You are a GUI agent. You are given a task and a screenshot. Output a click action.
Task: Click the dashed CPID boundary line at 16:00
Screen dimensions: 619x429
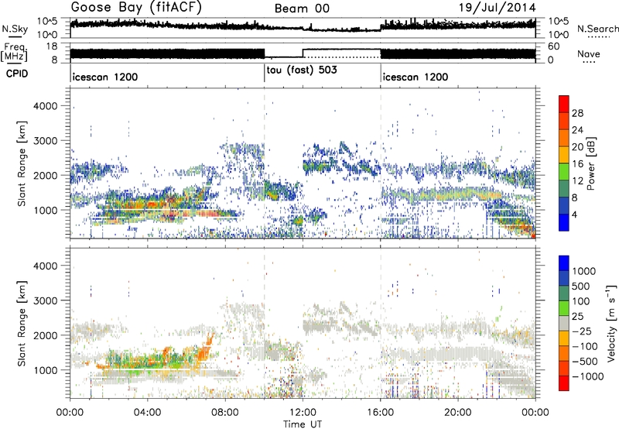click(x=381, y=163)
